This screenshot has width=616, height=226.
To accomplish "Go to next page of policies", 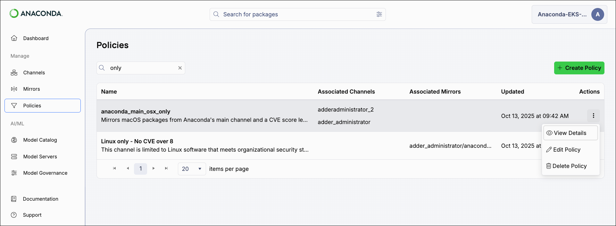I will [154, 169].
